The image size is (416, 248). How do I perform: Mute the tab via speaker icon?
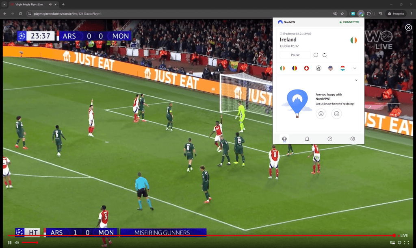(x=50, y=4)
